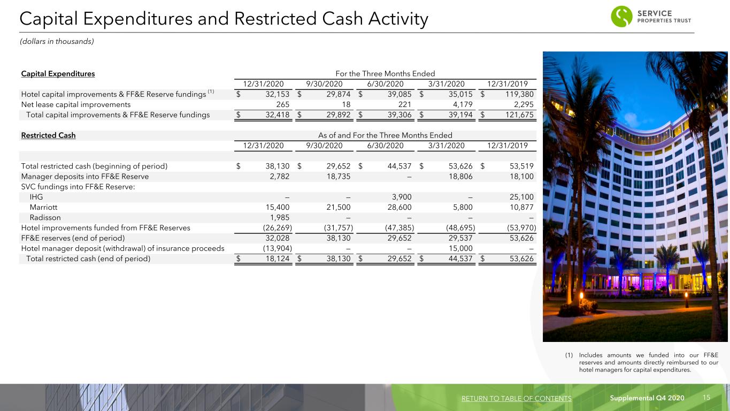730x411 pixels.
Task: Click the IHG funding value 3,900
Action: (x=401, y=196)
